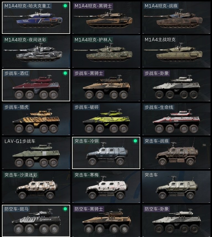The height and width of the screenshot is (237, 212).
Task: Choose the 步战车-生命线 skin
Action: pyautogui.click(x=176, y=119)
